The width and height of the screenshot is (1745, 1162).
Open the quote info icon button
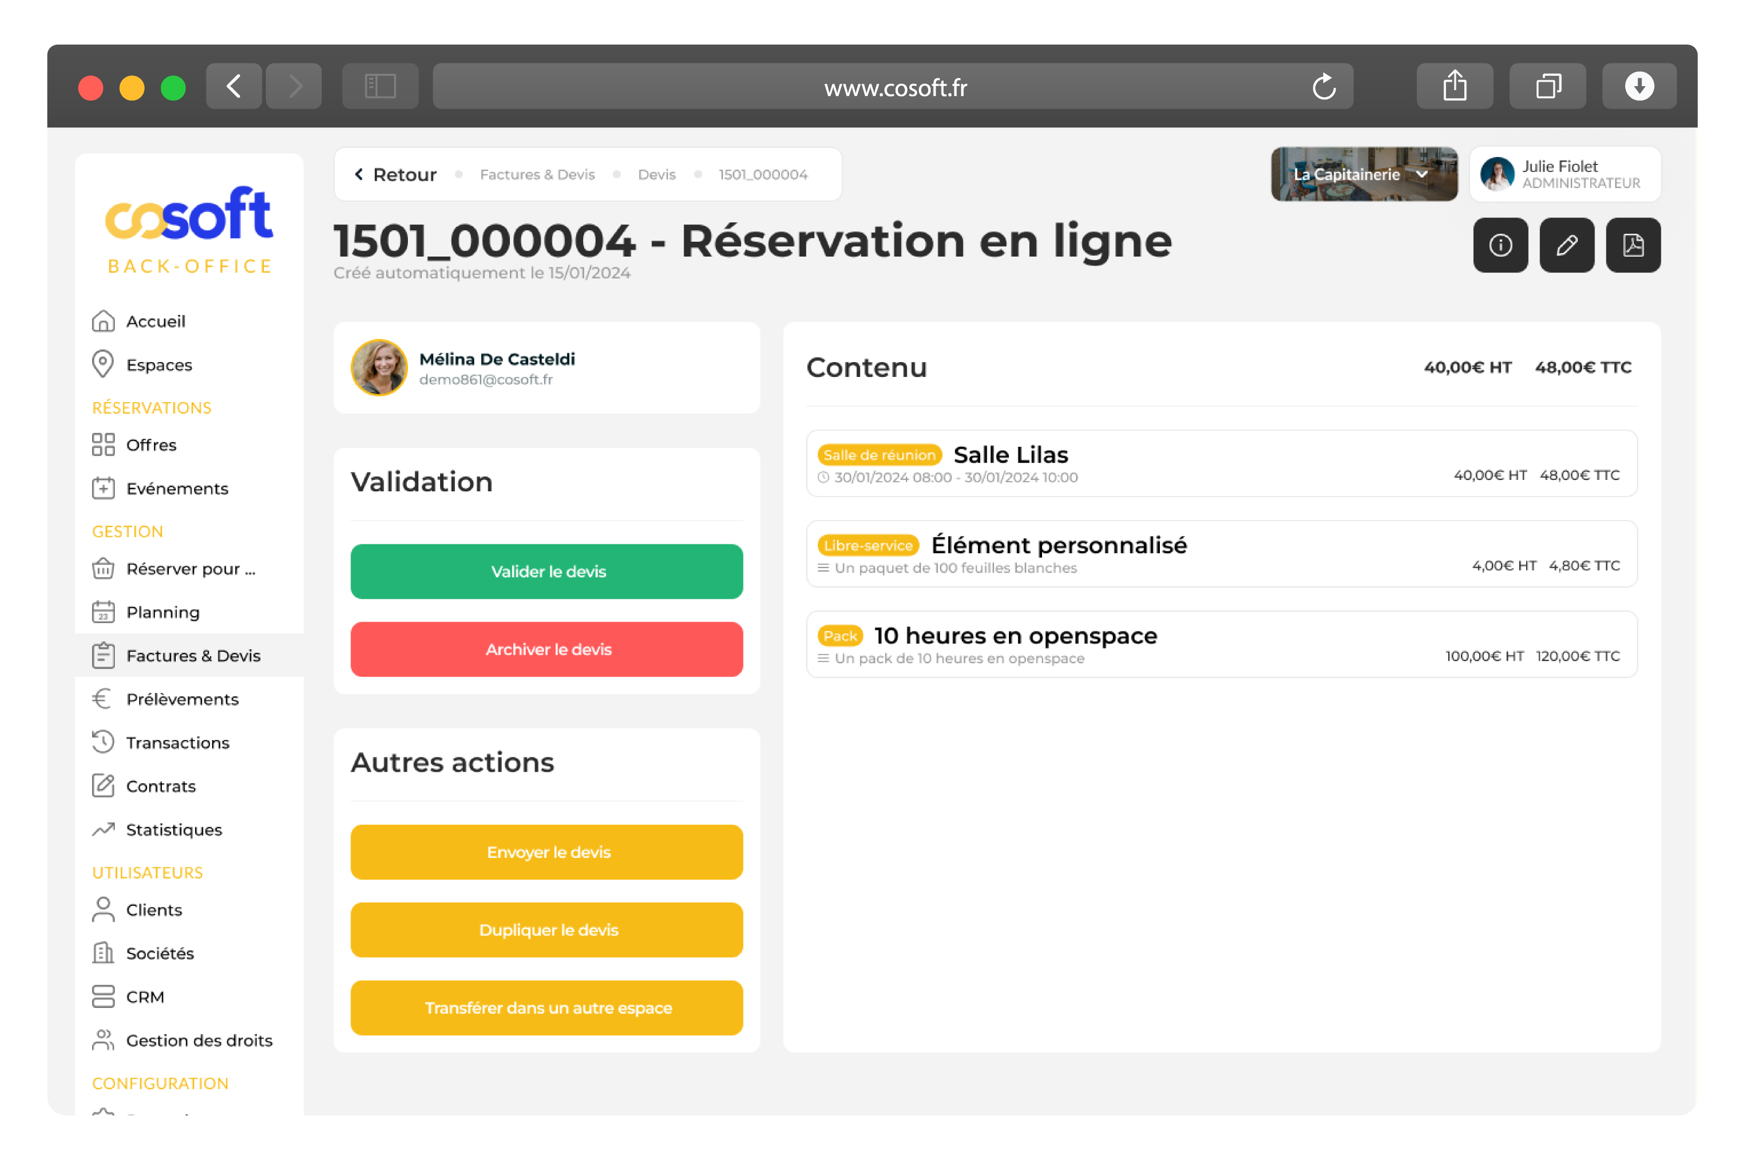1500,245
